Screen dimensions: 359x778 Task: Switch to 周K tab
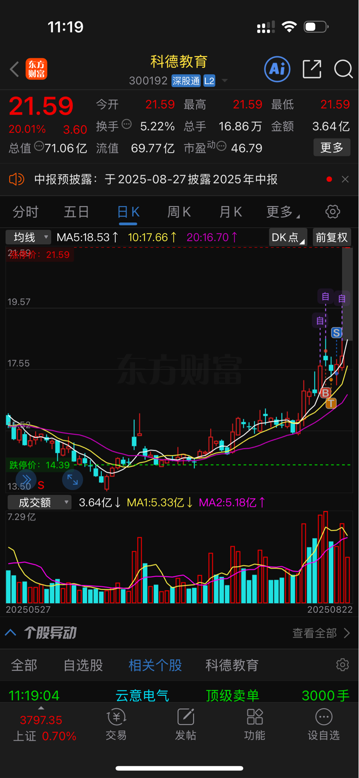[179, 212]
